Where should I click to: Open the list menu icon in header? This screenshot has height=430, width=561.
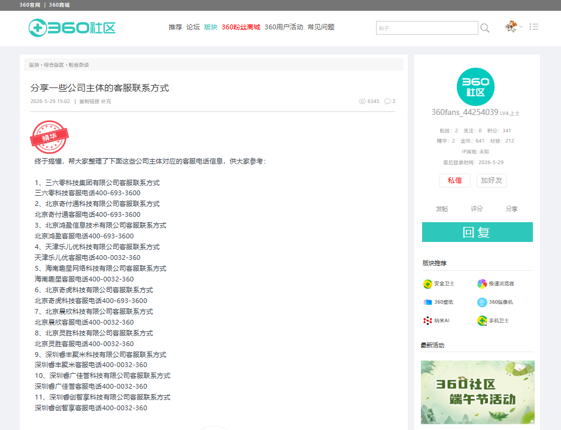[534, 26]
